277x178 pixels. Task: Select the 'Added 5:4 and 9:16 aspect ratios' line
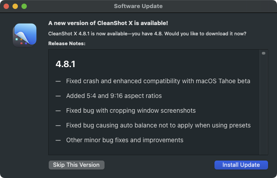point(114,96)
